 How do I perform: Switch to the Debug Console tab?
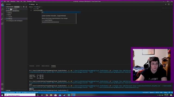45,66
